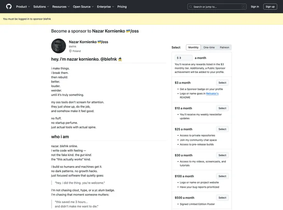Image resolution: width=283 pixels, height=210 pixels.
Task: Select the $3 a month tier
Action: pyautogui.click(x=222, y=82)
